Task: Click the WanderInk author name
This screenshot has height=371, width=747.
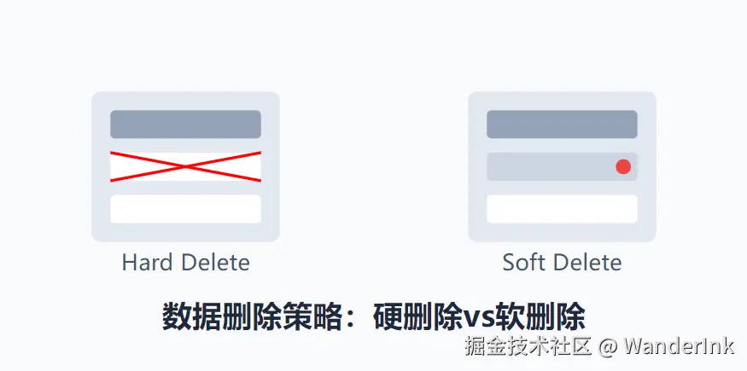Action: (679, 345)
